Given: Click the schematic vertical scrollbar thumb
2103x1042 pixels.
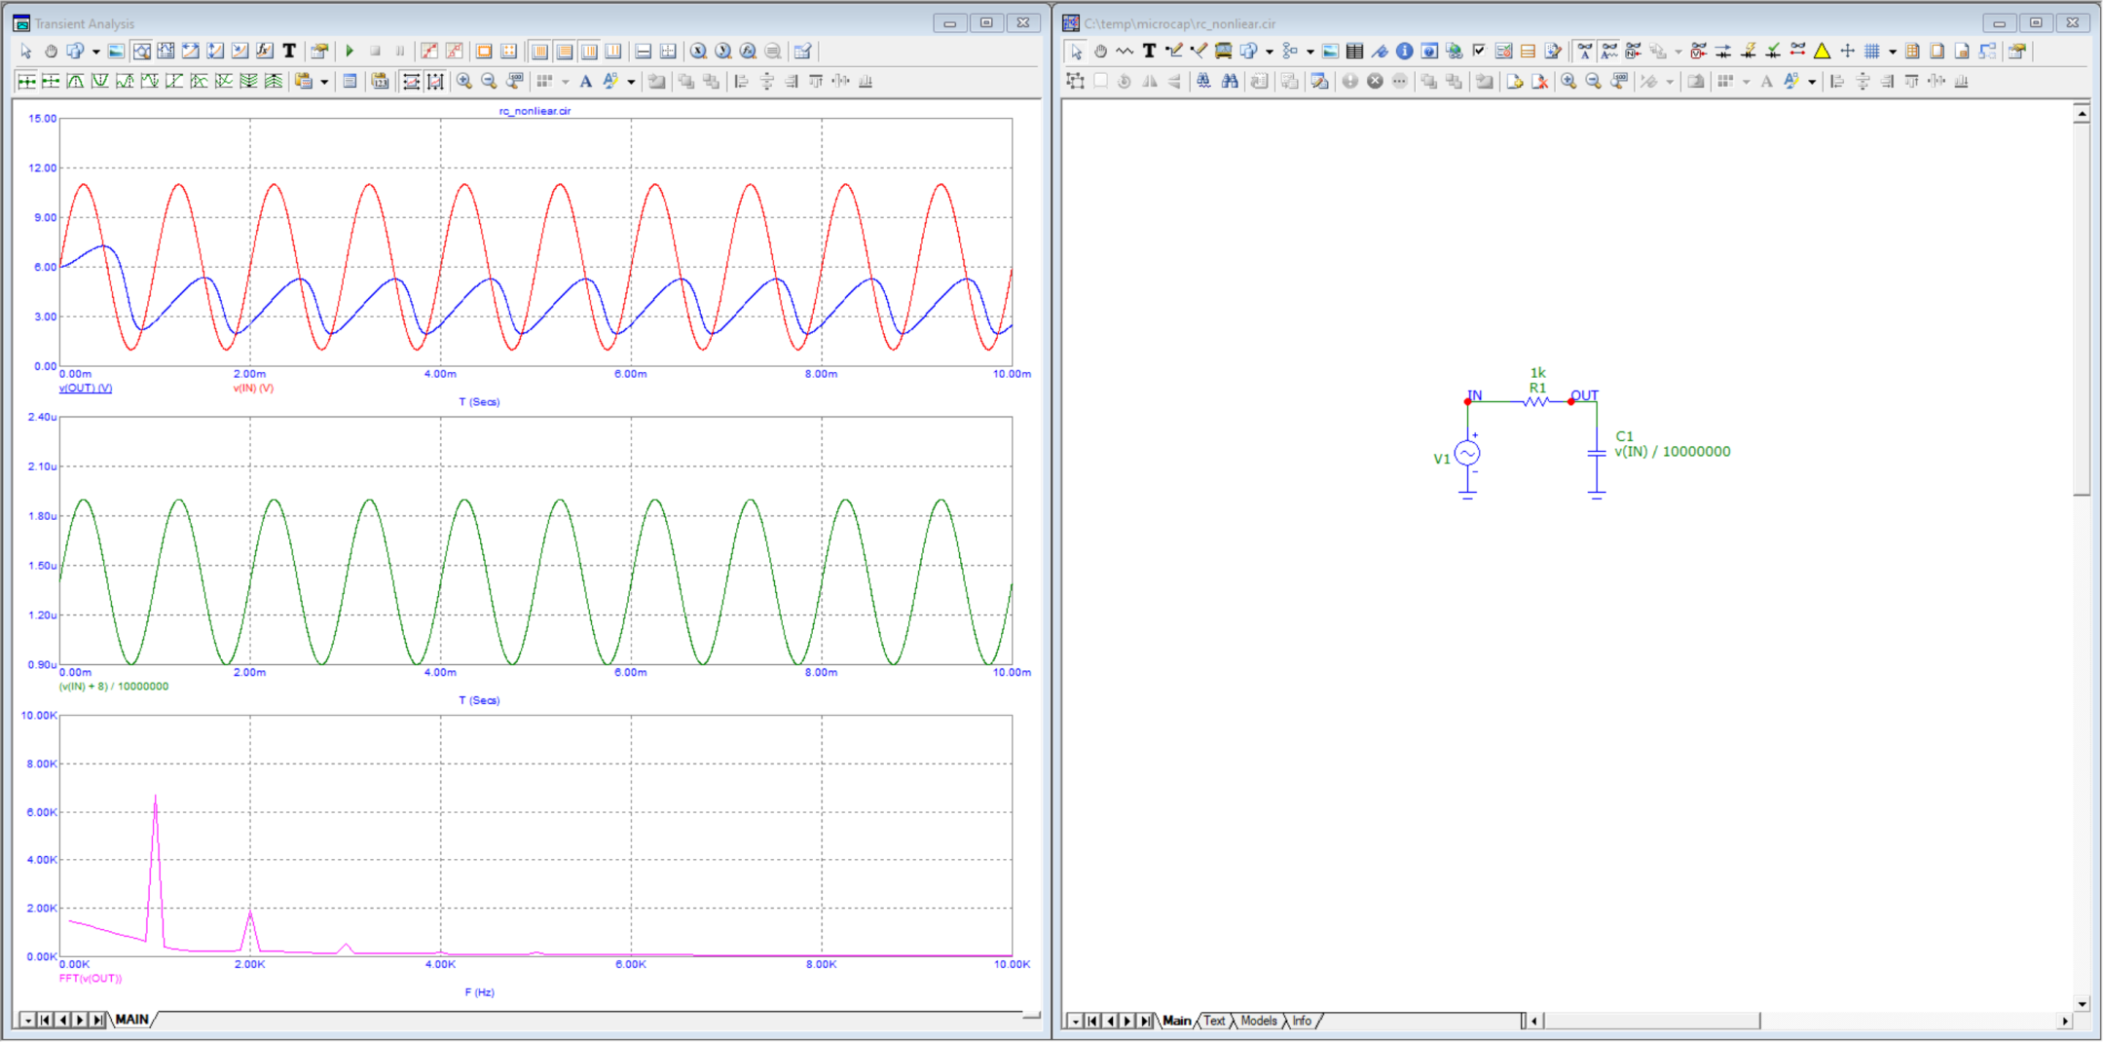Looking at the screenshot, I should (2082, 310).
